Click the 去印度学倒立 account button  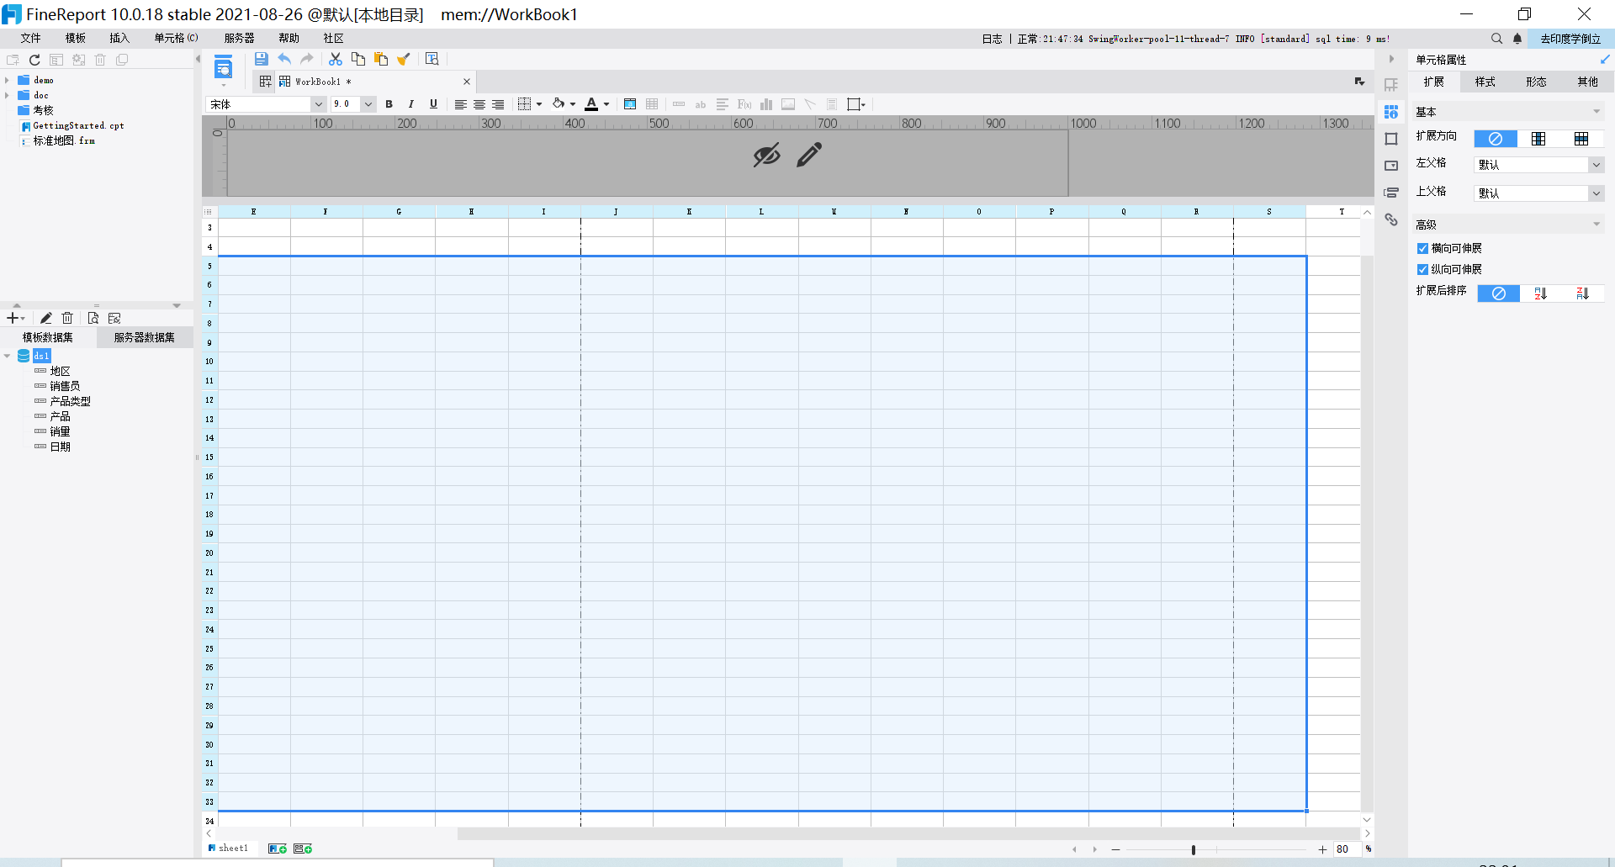1570,39
